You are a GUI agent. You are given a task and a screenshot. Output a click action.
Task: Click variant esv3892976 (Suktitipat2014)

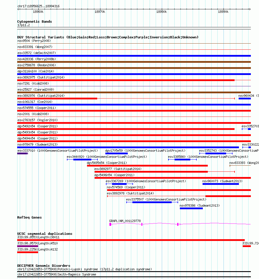pos(41,96)
